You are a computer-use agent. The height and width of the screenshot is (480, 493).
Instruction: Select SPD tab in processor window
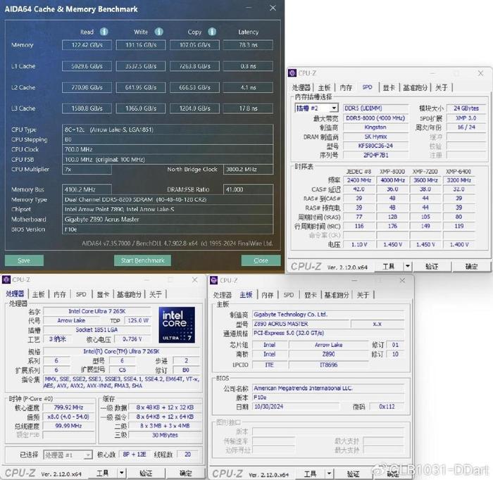coord(81,294)
